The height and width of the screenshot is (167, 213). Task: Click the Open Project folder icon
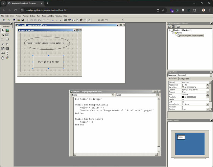click(19, 20)
